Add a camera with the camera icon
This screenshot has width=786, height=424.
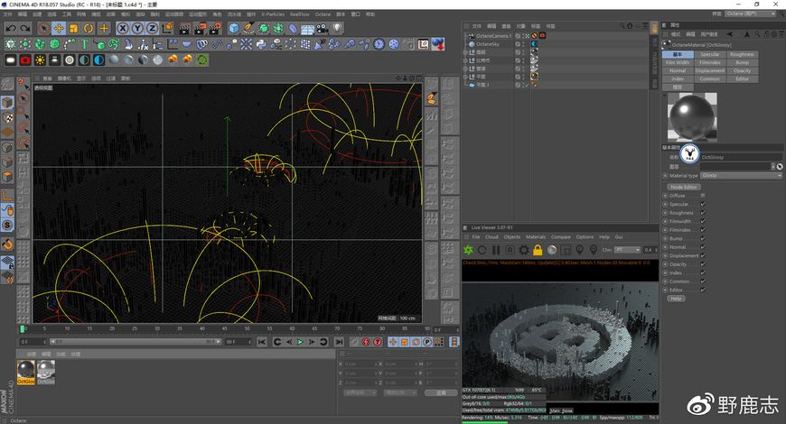(322, 29)
